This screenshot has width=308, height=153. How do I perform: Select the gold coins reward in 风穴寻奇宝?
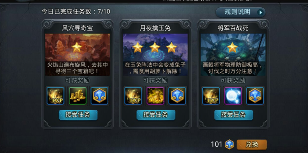(78, 96)
